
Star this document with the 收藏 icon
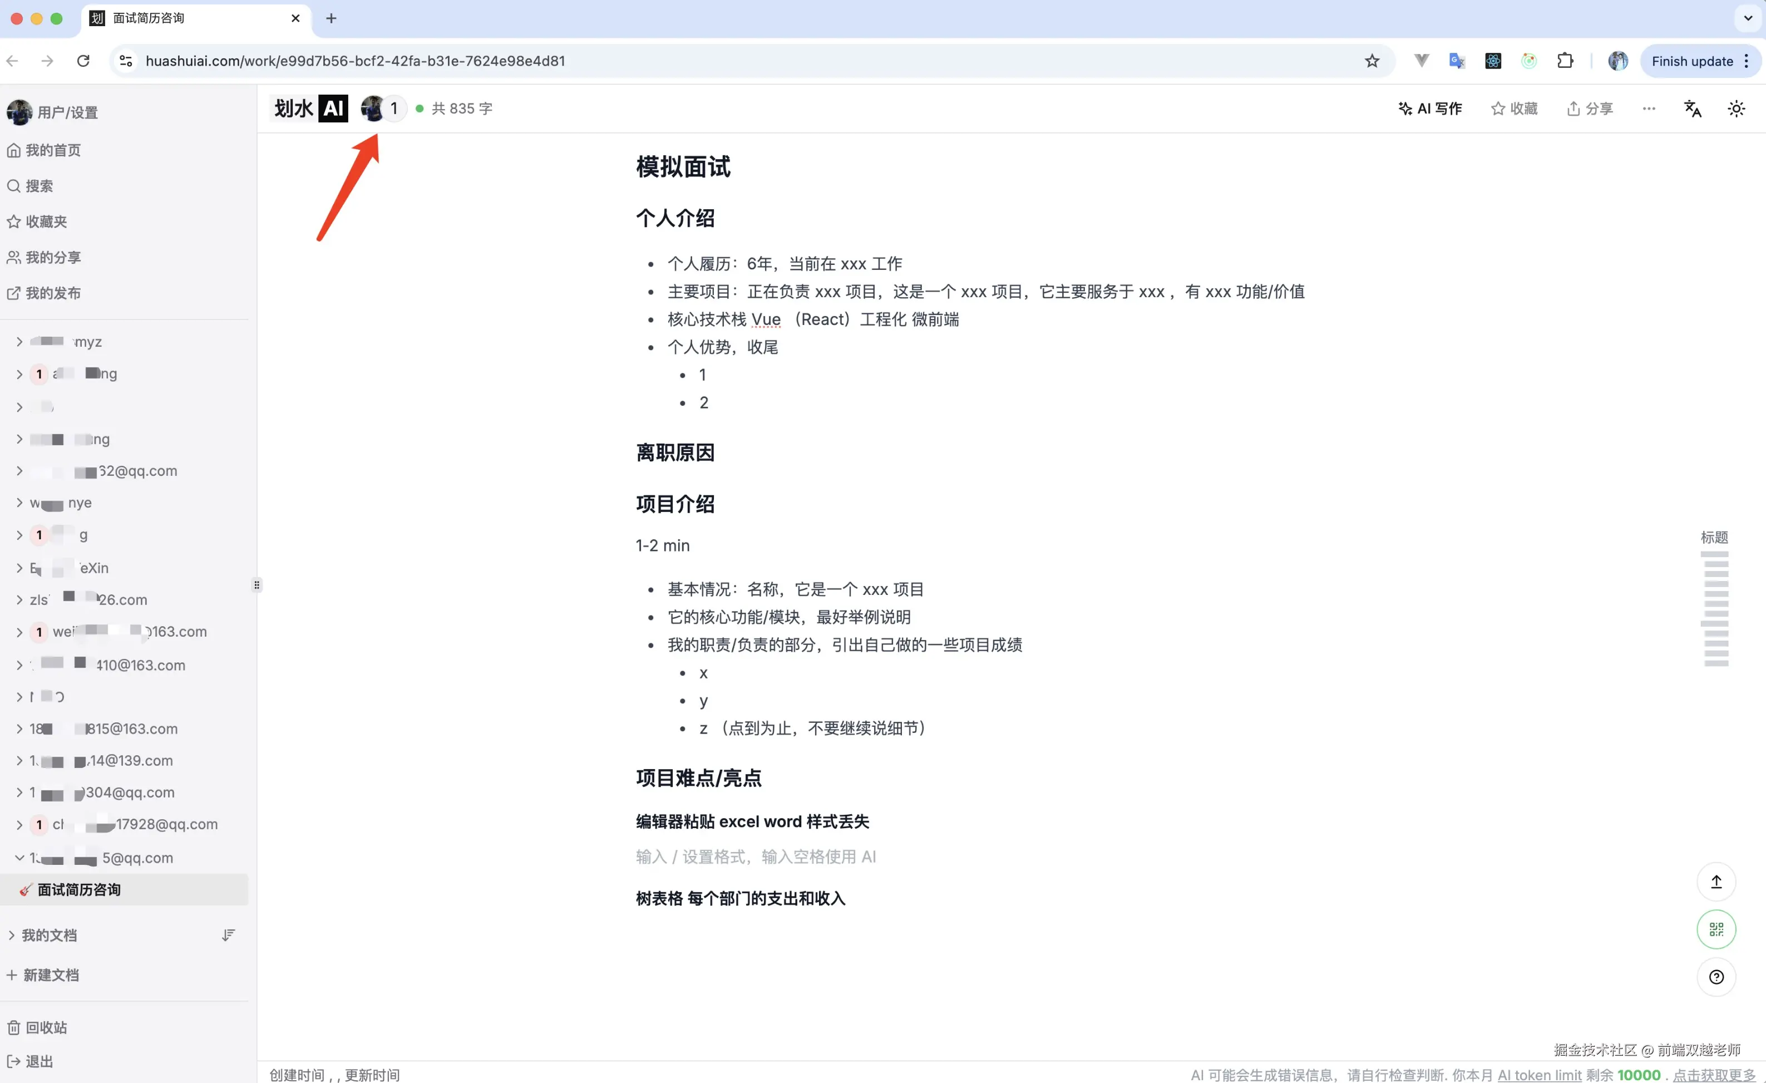tap(1513, 108)
